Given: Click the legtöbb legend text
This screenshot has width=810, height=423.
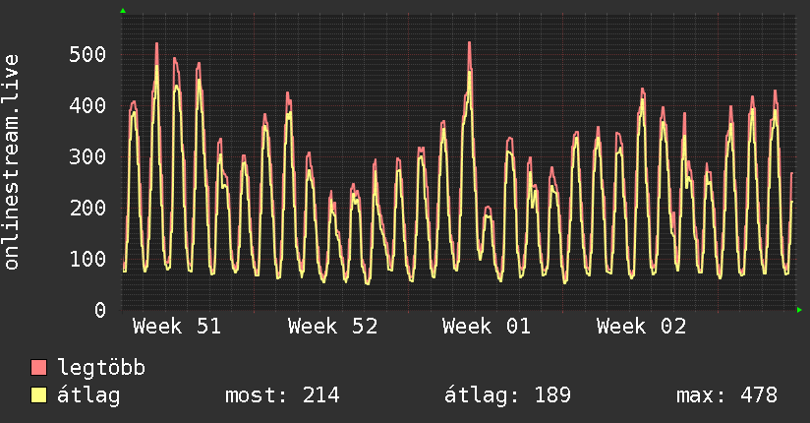Looking at the screenshot, I should point(101,368).
